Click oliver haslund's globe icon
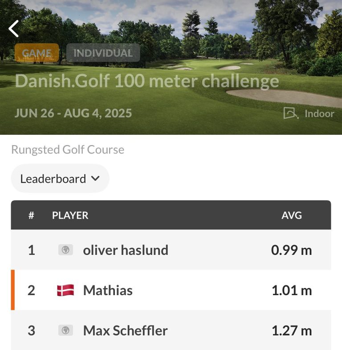The width and height of the screenshot is (342, 350). click(65, 250)
